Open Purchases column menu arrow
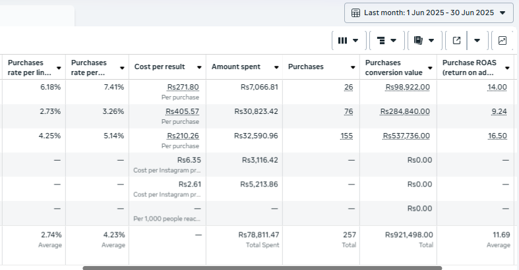The width and height of the screenshot is (519, 270). (x=353, y=67)
